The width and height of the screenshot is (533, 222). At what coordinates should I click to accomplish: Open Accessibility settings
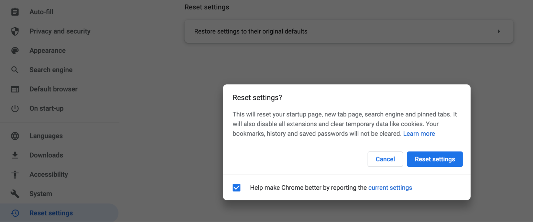click(49, 174)
